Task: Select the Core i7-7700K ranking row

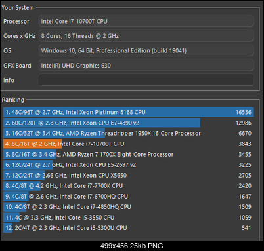Action: tap(129, 185)
